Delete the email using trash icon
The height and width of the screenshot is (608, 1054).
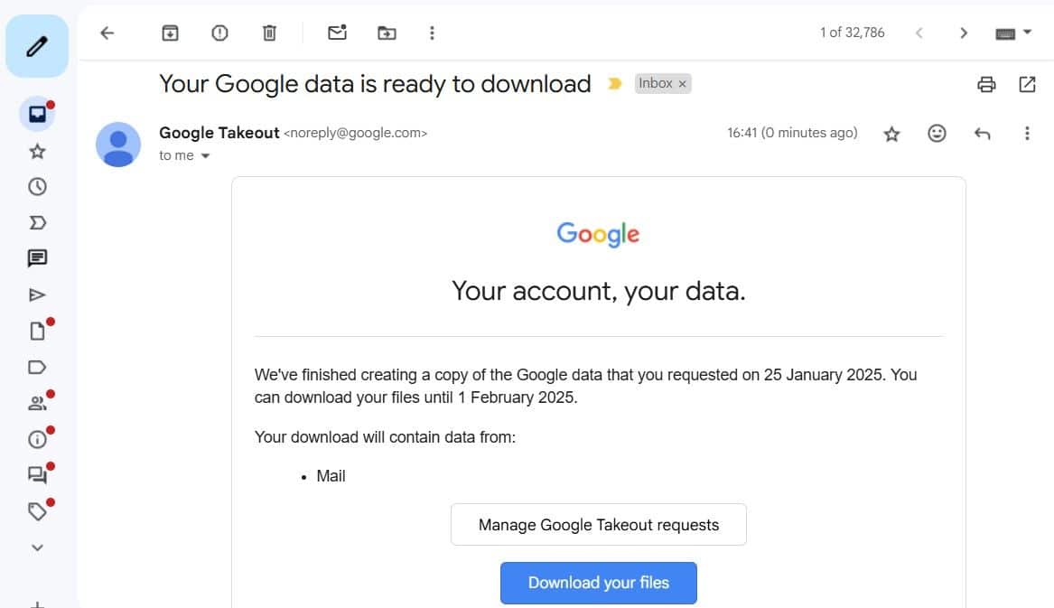268,33
